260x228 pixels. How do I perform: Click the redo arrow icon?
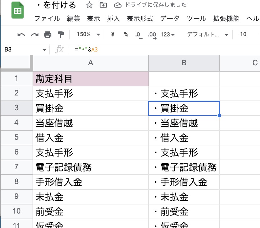pos(34,35)
